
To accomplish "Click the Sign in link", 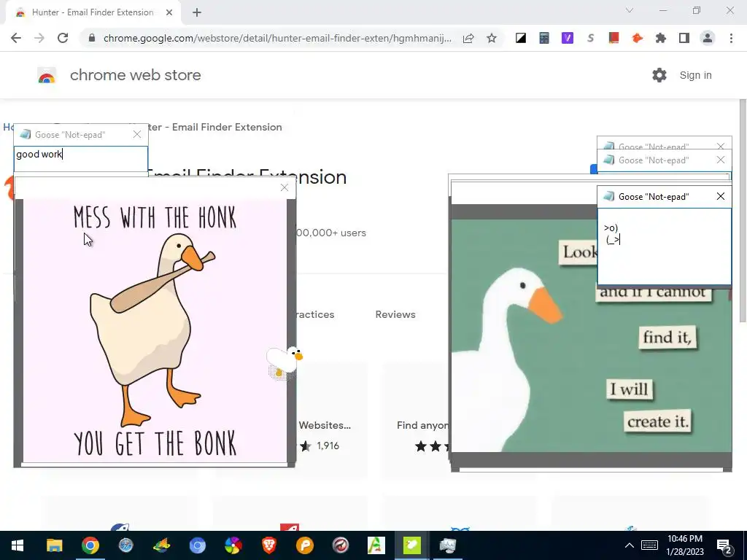I will pos(695,75).
